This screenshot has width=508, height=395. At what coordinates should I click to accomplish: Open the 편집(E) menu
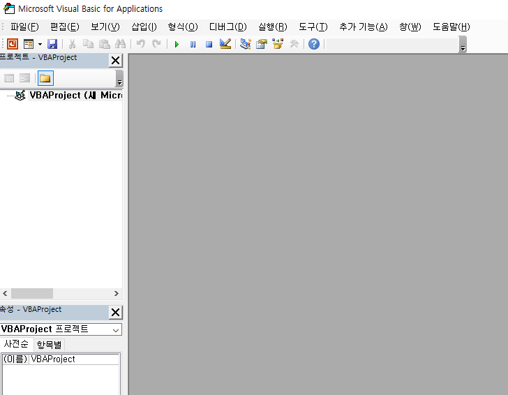coord(64,27)
